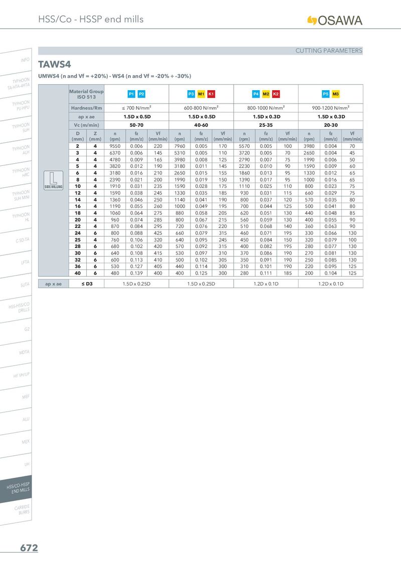Screen dimensions: 401x567
Task: Click cutting speed cell '50-70'
Action: point(136,125)
